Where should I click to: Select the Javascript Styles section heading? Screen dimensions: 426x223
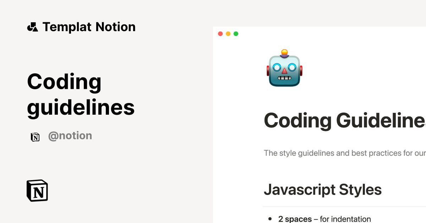click(322, 189)
